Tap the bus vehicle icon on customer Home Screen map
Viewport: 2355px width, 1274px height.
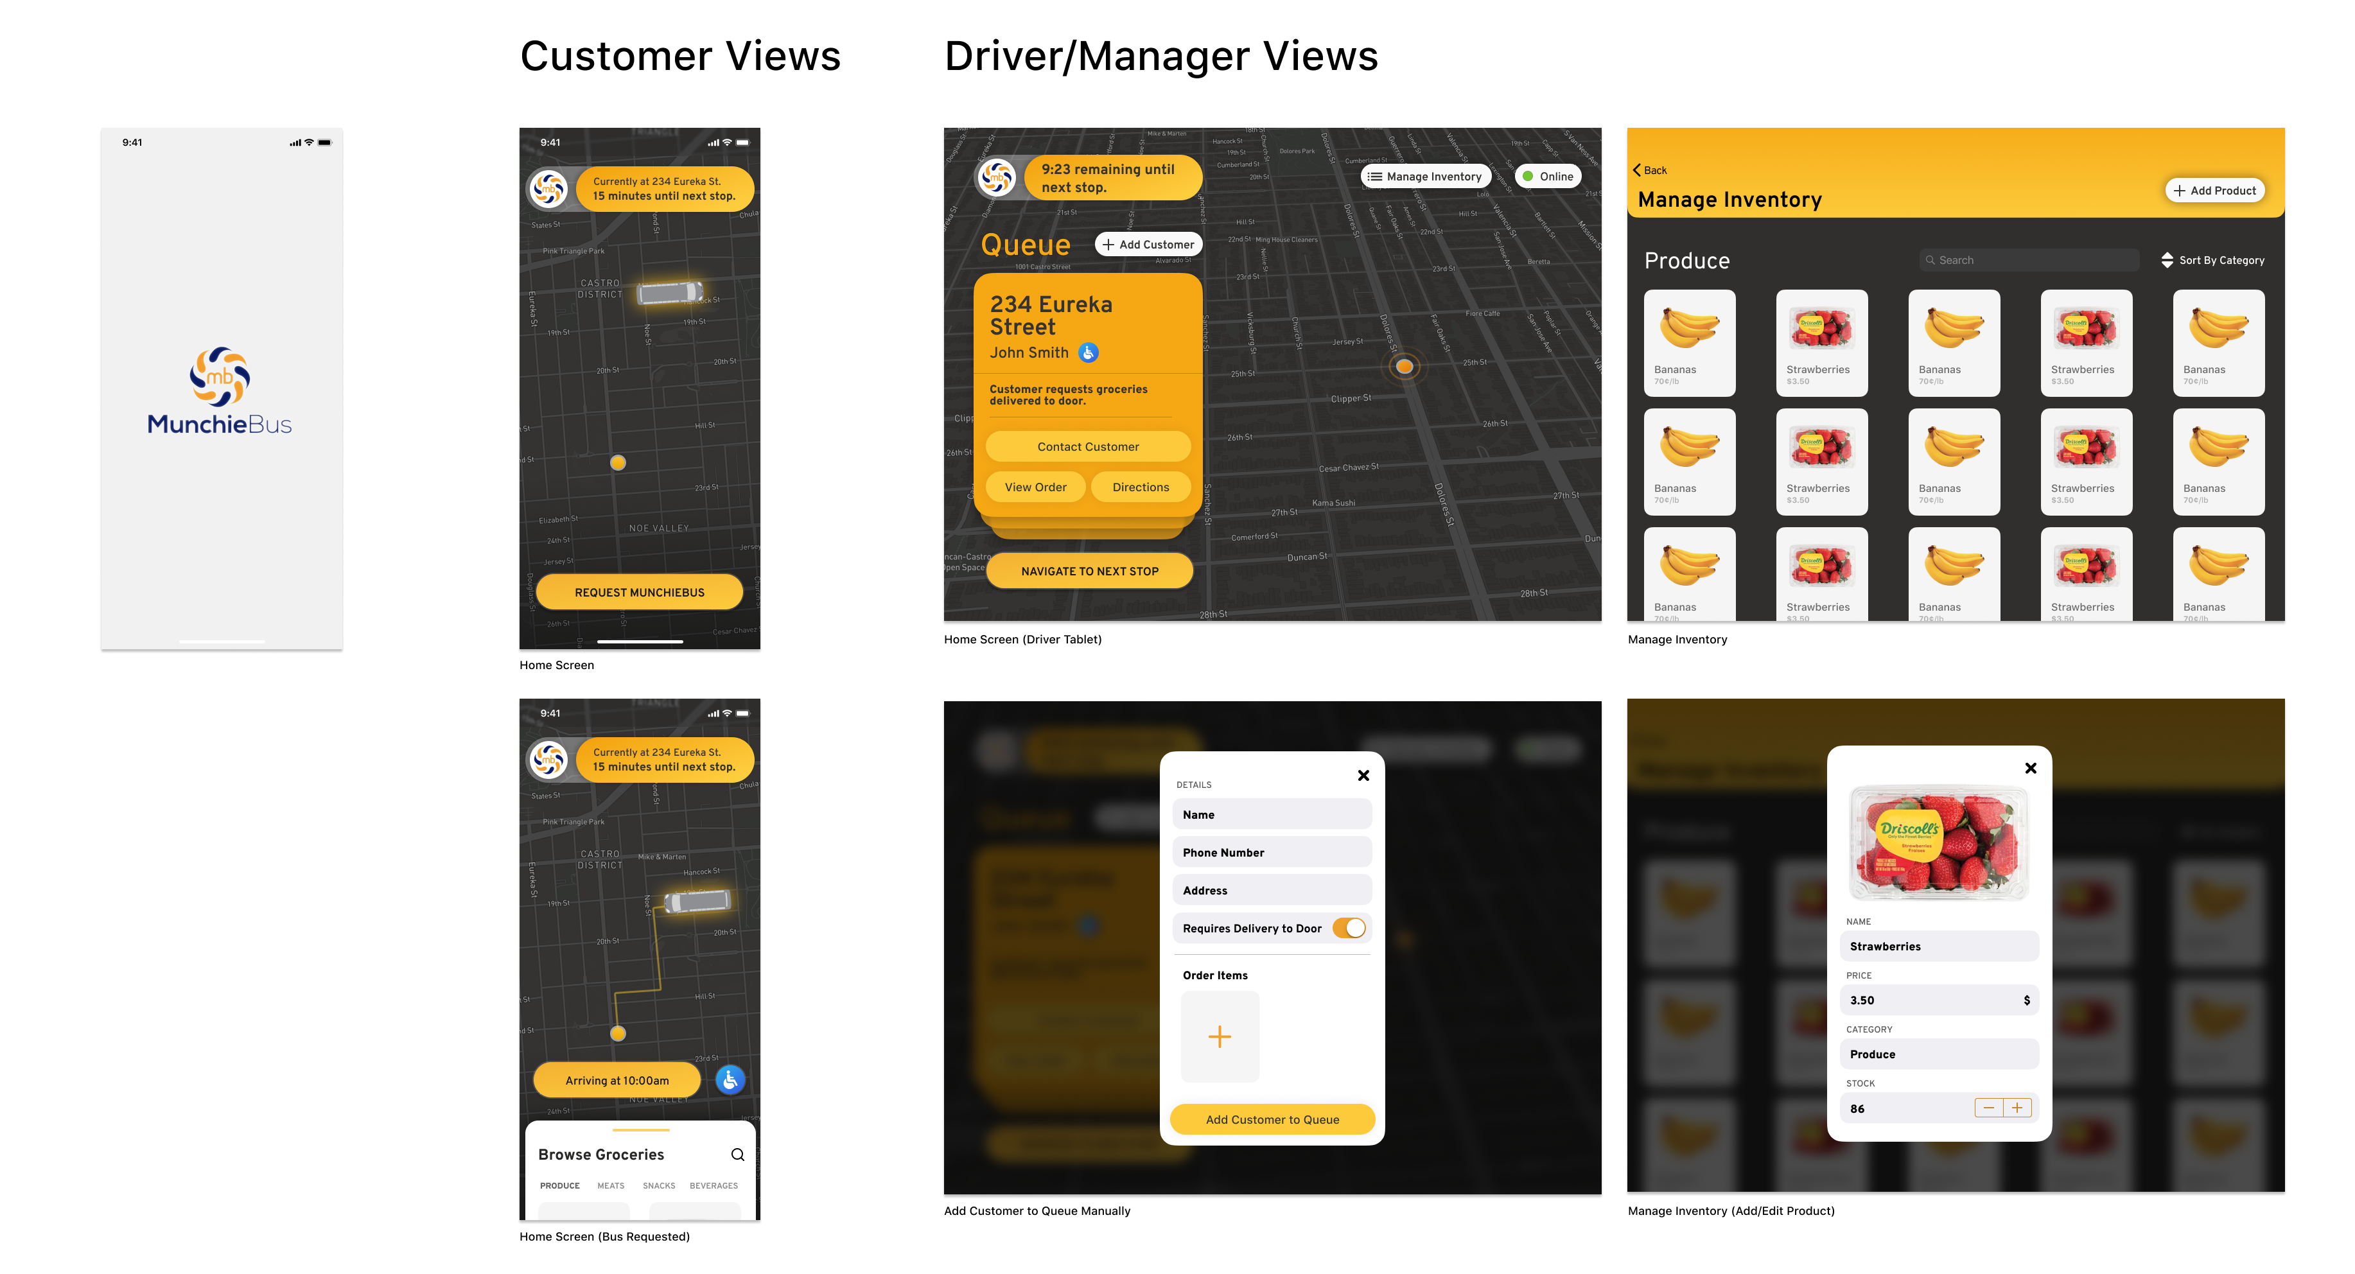pyautogui.click(x=671, y=292)
